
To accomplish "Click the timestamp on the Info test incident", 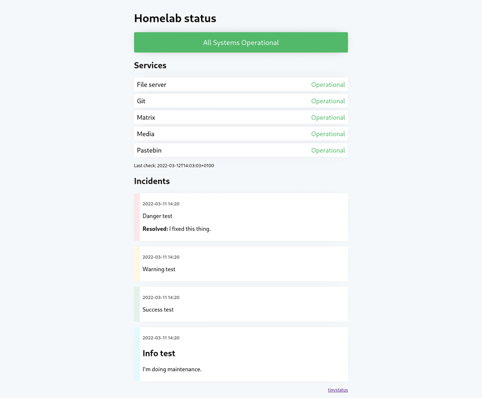I will [x=161, y=337].
